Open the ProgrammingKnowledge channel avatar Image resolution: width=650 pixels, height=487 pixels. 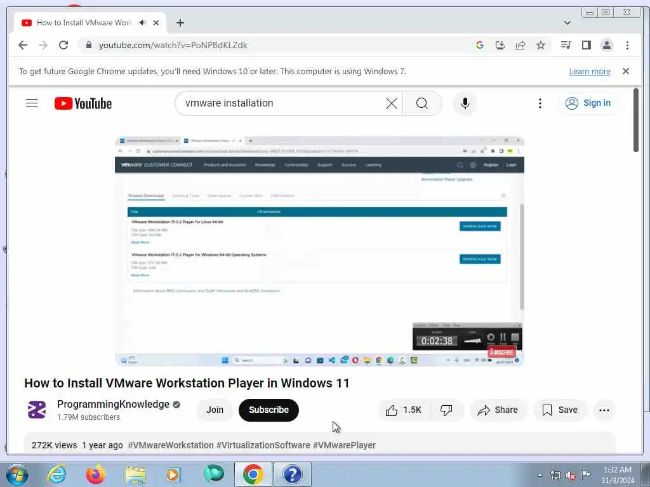click(x=36, y=410)
